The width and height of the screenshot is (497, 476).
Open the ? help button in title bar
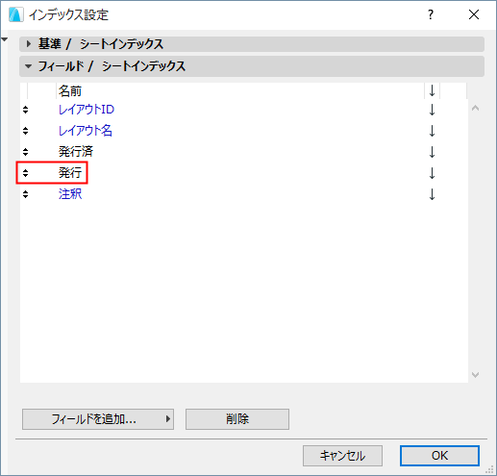[x=431, y=14]
